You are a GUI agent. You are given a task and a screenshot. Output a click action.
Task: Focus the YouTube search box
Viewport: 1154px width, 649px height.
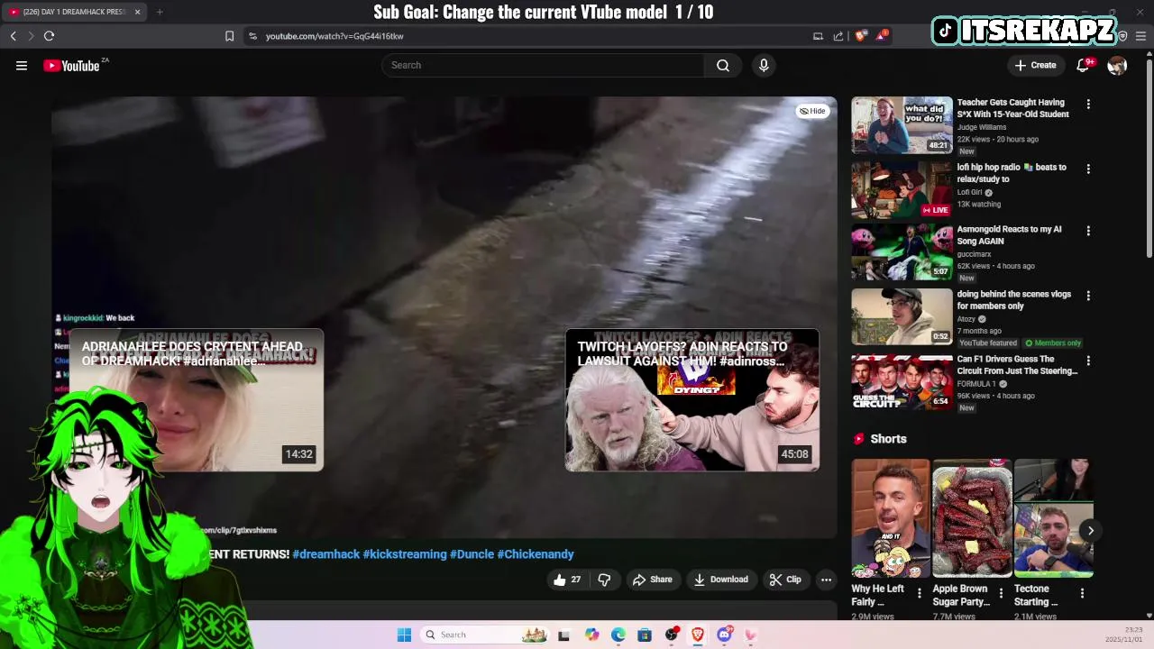coord(543,65)
